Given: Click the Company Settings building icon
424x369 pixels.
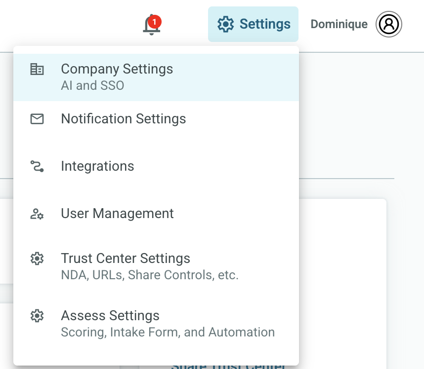Looking at the screenshot, I should click(37, 69).
